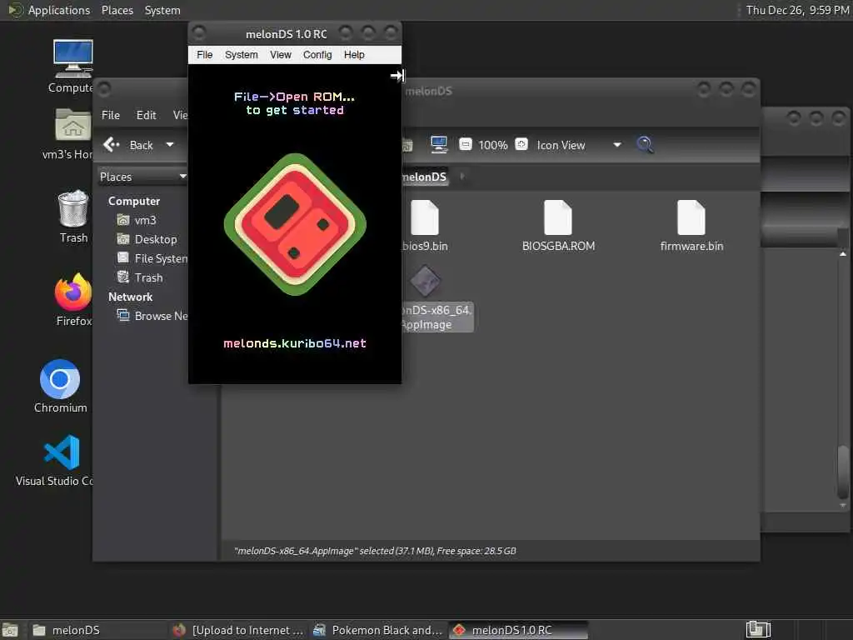Click the scrollbar up arrow in rear window
Viewport: 853px width, 640px height.
pyautogui.click(x=843, y=254)
